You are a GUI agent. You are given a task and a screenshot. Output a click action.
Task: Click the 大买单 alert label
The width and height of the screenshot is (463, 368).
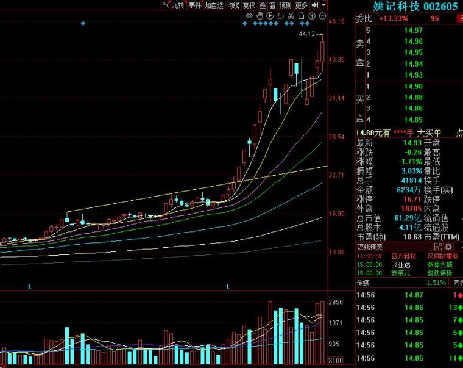pyautogui.click(x=429, y=133)
